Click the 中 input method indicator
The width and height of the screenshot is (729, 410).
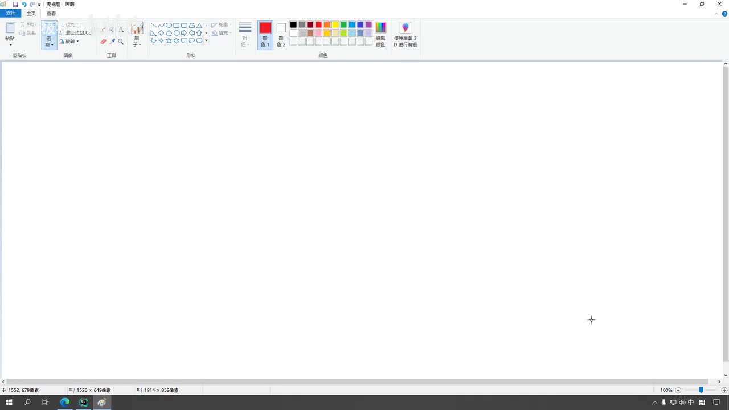[x=691, y=403]
